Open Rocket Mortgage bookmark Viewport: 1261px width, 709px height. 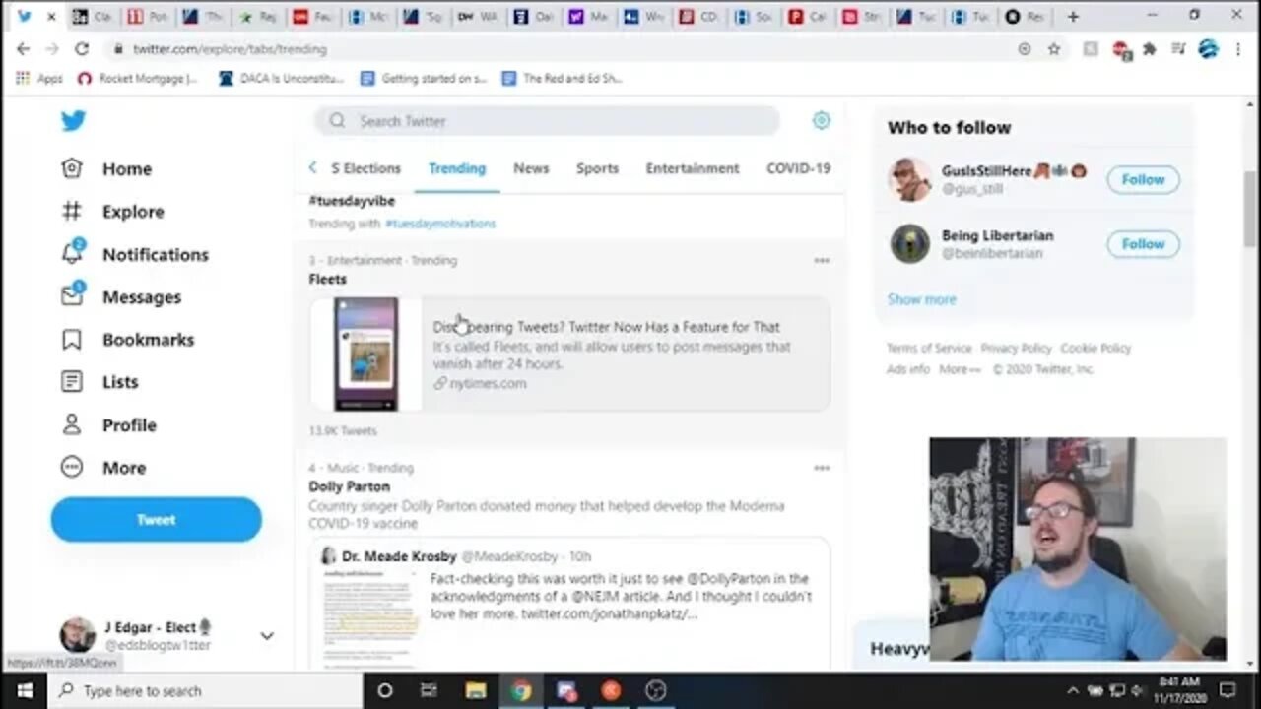pyautogui.click(x=138, y=78)
